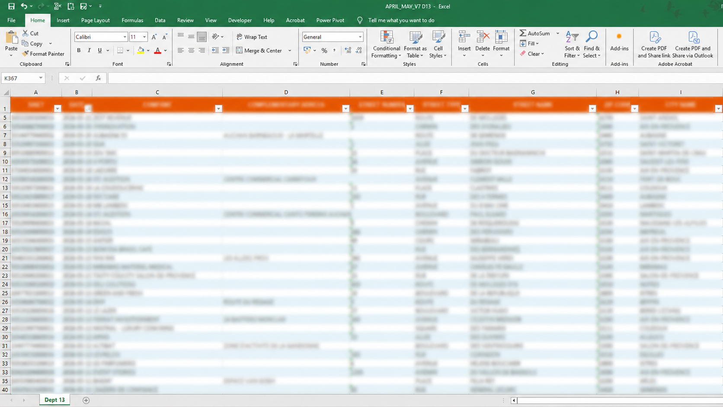The height and width of the screenshot is (407, 723).
Task: Open filter dropdown on column C header
Action: pyautogui.click(x=218, y=109)
